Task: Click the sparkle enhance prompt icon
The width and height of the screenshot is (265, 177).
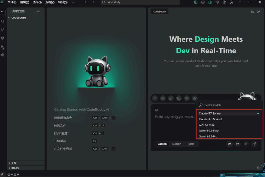Action: pyautogui.click(x=246, y=144)
